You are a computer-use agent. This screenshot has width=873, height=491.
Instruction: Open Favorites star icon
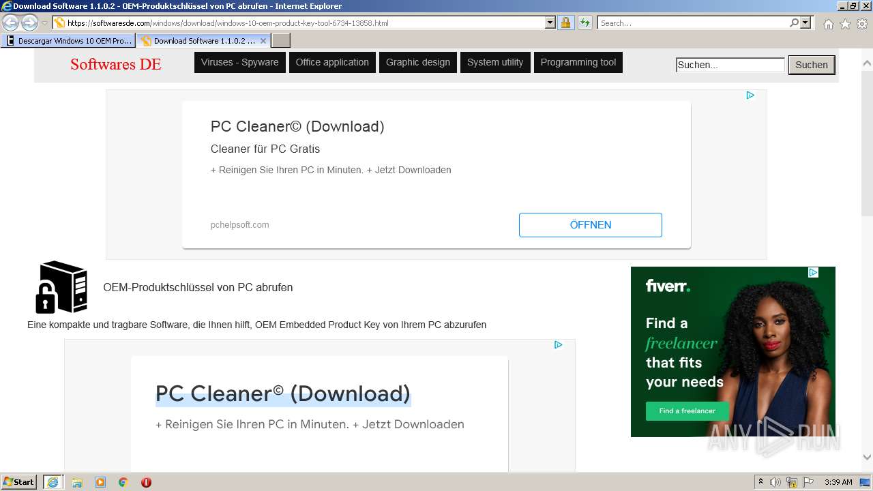[x=845, y=24]
